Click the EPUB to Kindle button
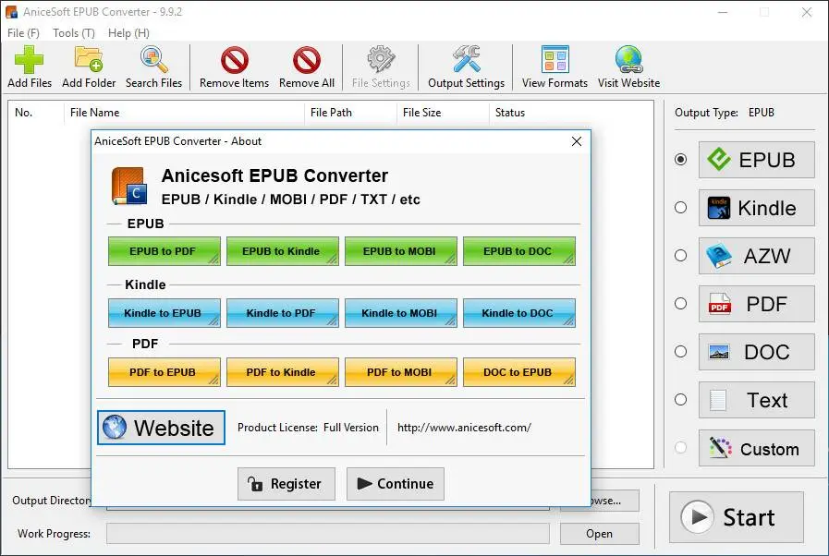Image resolution: width=829 pixels, height=556 pixels. pyautogui.click(x=283, y=251)
